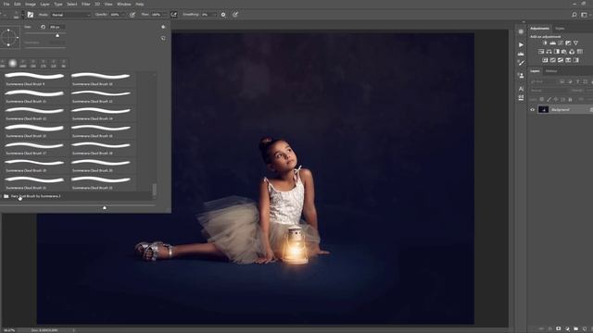Toggle pressure for size button

tap(235, 15)
